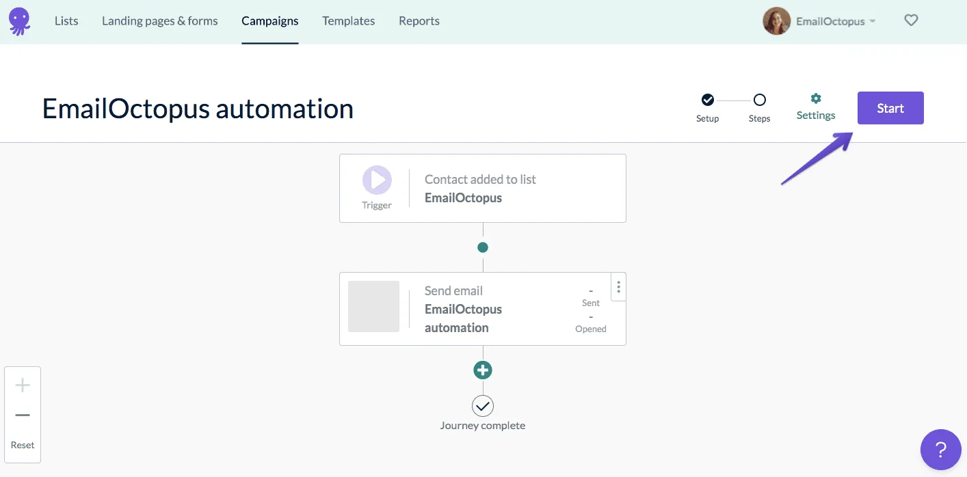This screenshot has width=967, height=477.
Task: Open the help question mark button
Action: click(x=940, y=450)
